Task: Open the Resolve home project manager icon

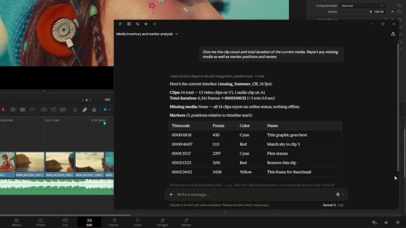Action: [386, 222]
